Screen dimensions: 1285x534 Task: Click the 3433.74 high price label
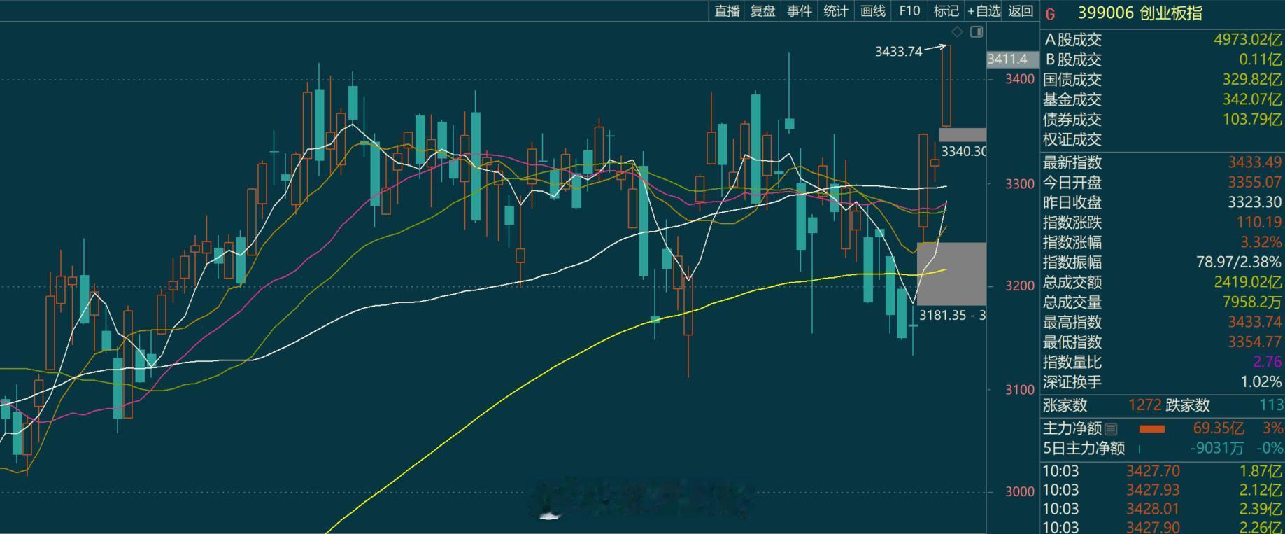point(898,51)
